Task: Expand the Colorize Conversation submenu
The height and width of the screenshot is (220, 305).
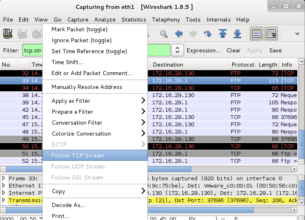Action: 95,134
